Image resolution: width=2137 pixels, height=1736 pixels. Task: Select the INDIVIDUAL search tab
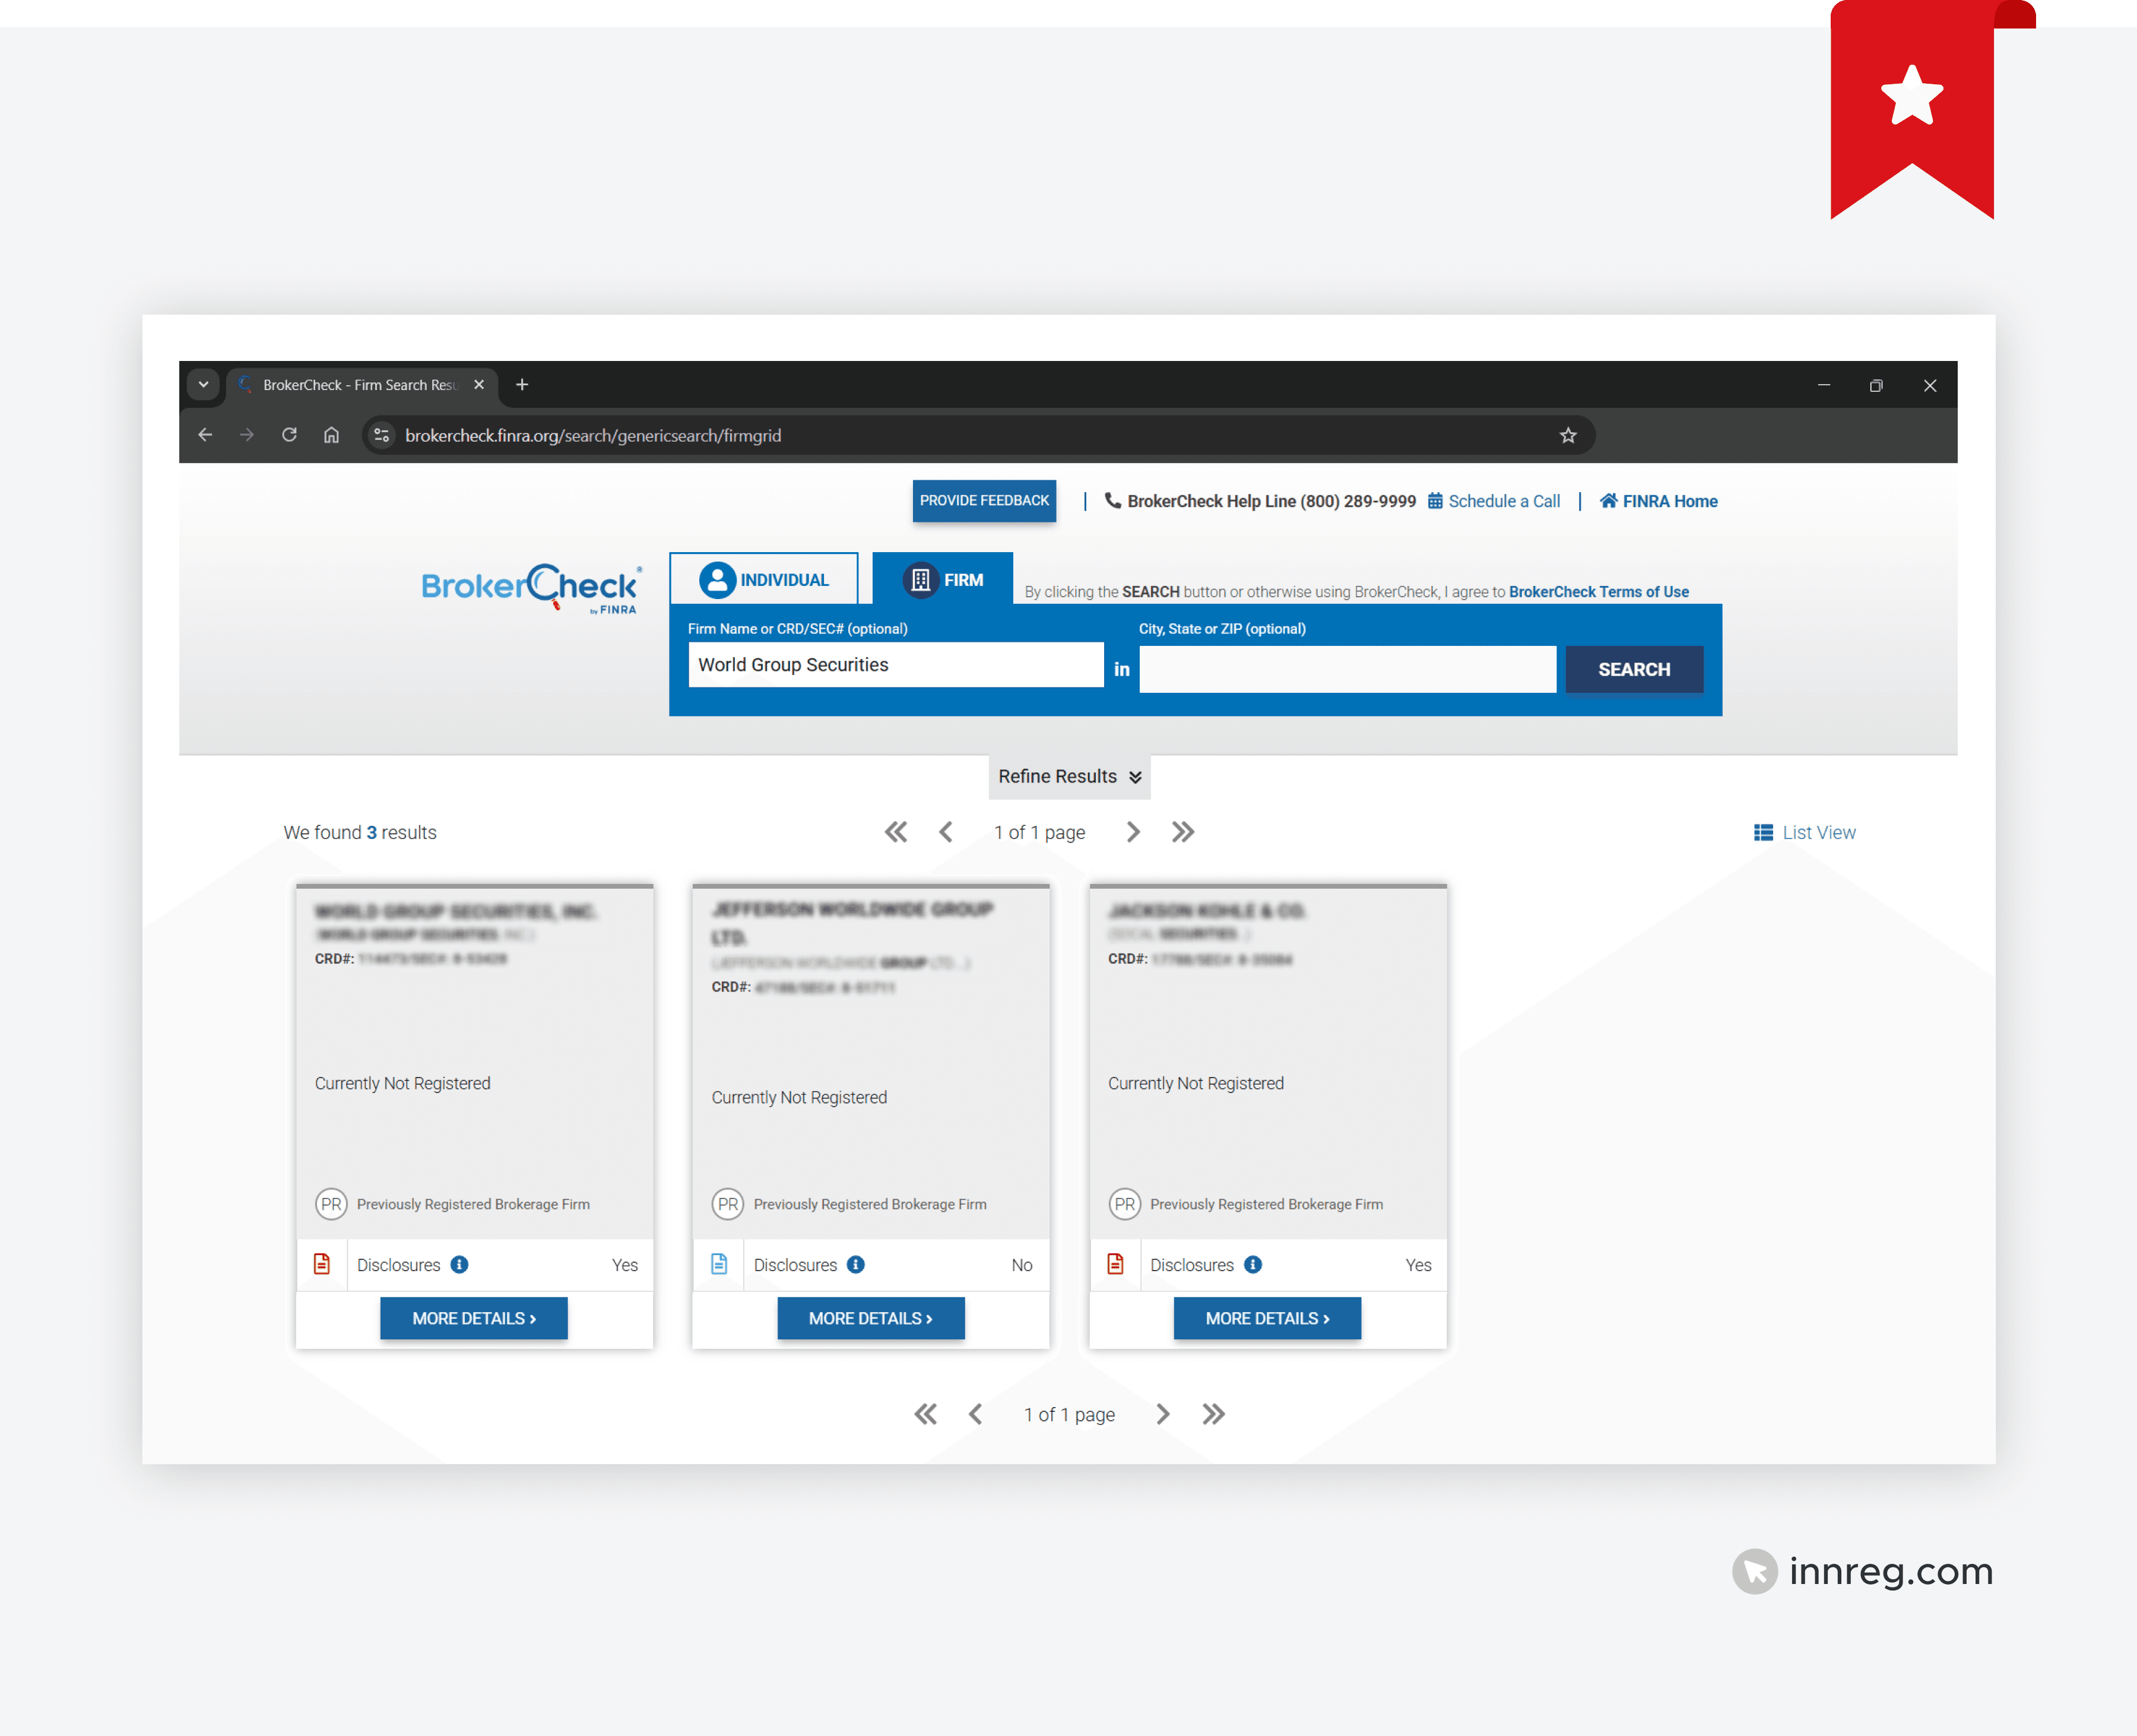click(x=763, y=579)
